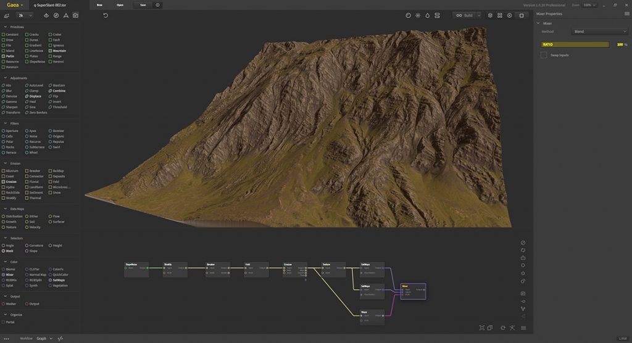The height and width of the screenshot is (343, 632).
Task: Click the water droplet icon above viewport
Action: pyautogui.click(x=427, y=15)
